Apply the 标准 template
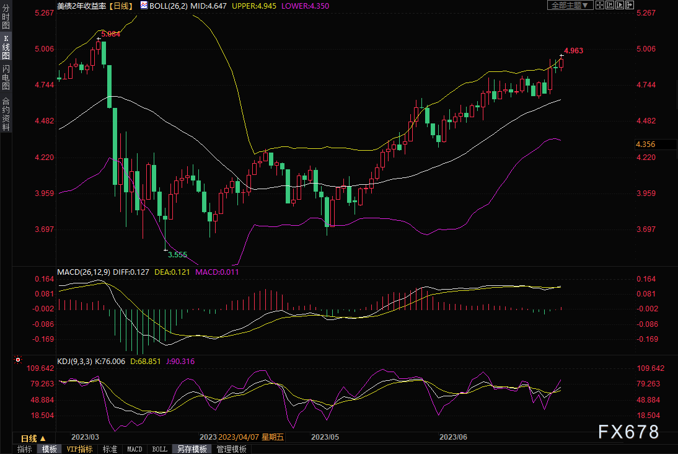This screenshot has width=678, height=454. point(110,449)
